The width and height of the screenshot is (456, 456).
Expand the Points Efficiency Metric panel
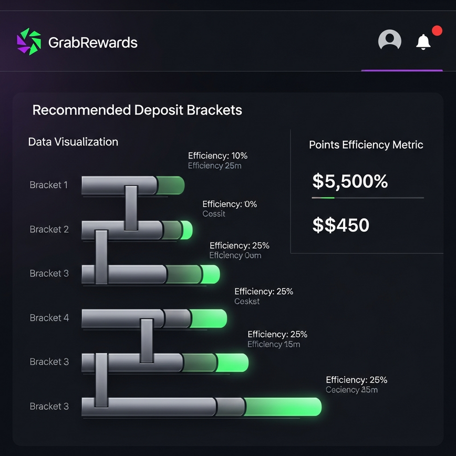click(x=366, y=144)
